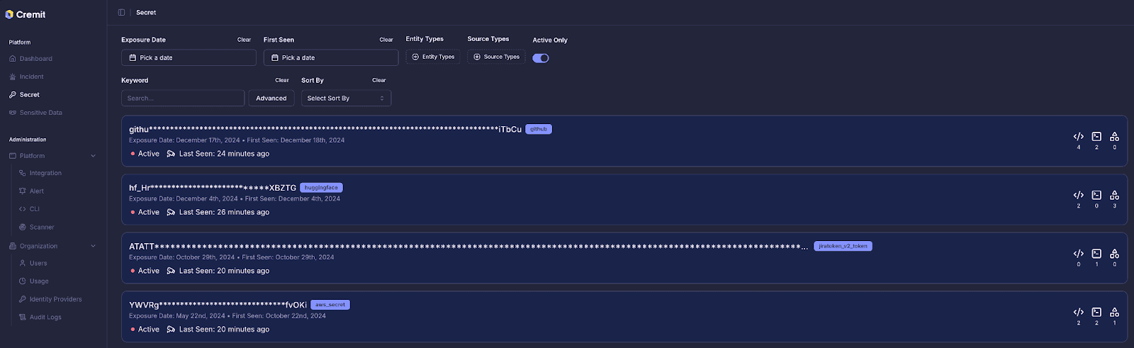
Task: Click terminal icon on huggingface secret row
Action: [1096, 195]
